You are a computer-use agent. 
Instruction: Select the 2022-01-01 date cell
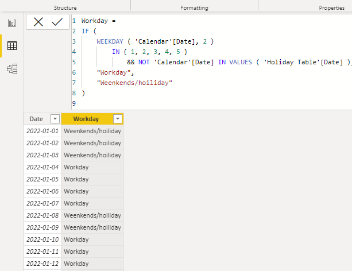tap(42, 131)
